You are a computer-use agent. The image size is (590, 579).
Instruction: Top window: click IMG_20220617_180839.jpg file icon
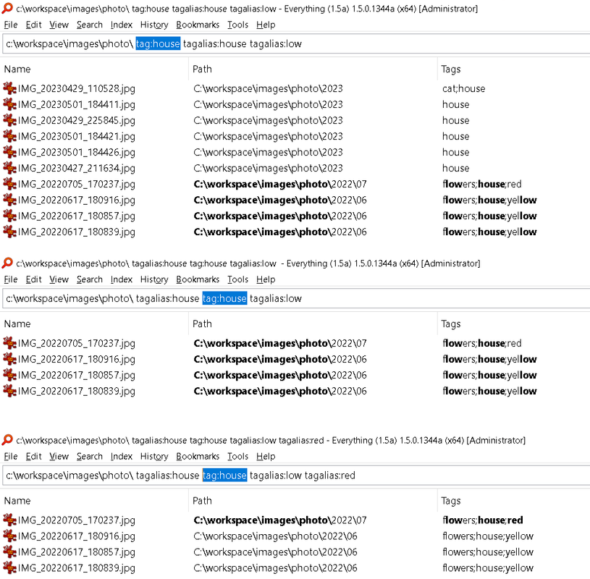[x=9, y=232]
